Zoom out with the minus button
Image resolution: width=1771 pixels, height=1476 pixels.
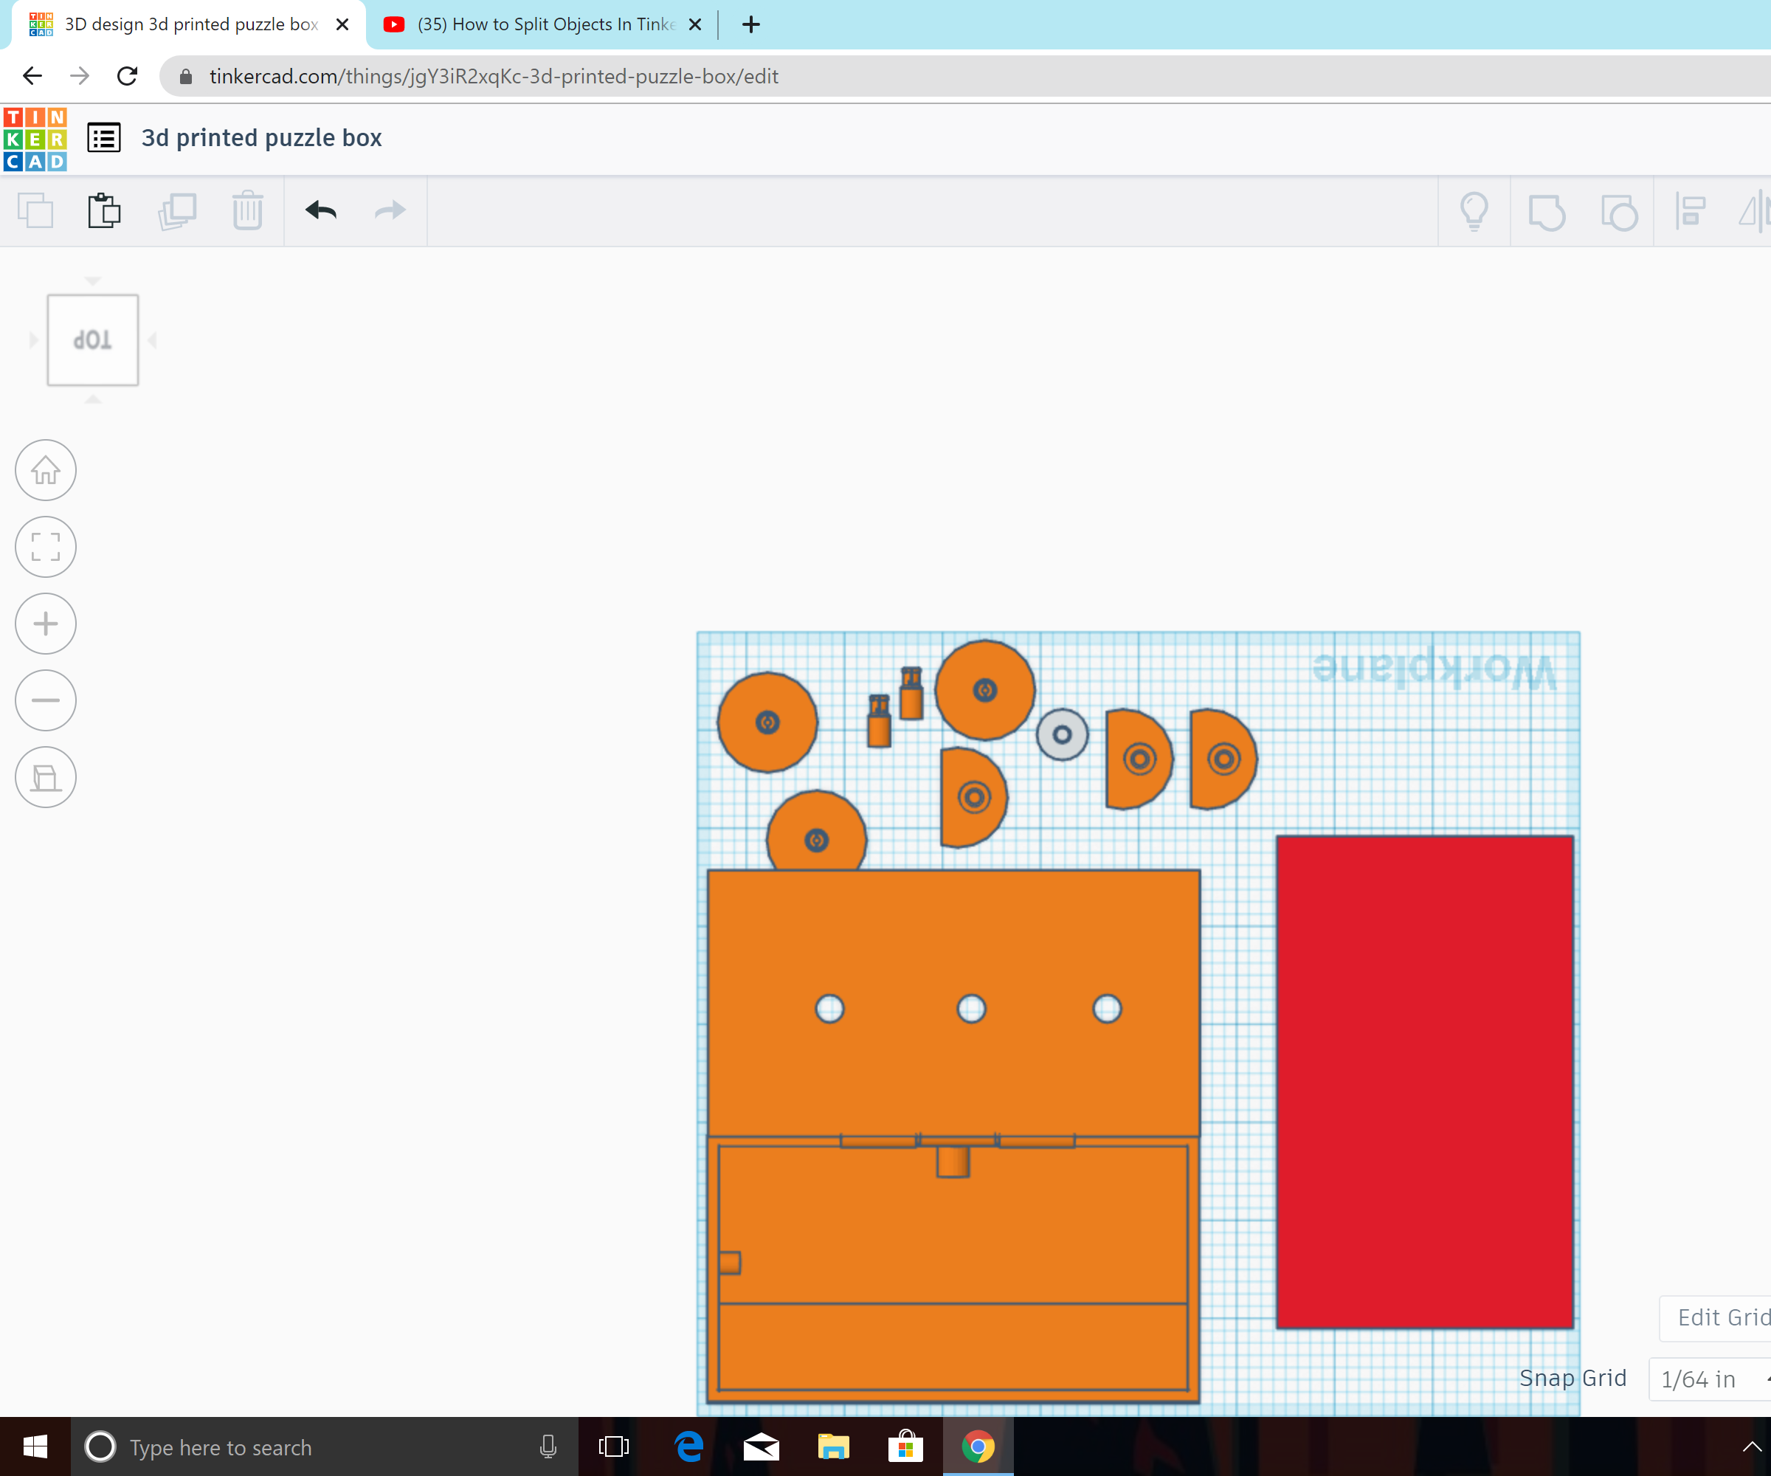46,700
